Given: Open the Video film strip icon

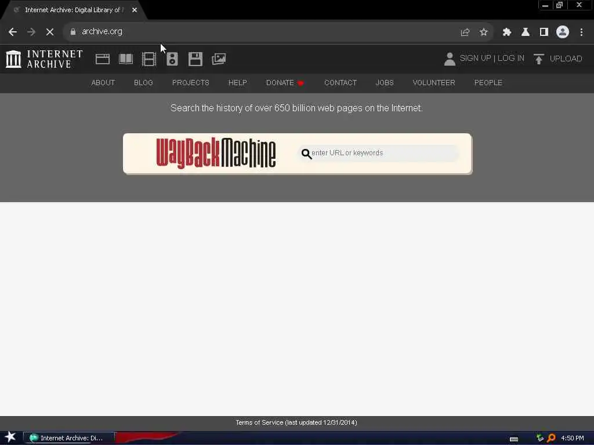Looking at the screenshot, I should pyautogui.click(x=149, y=59).
